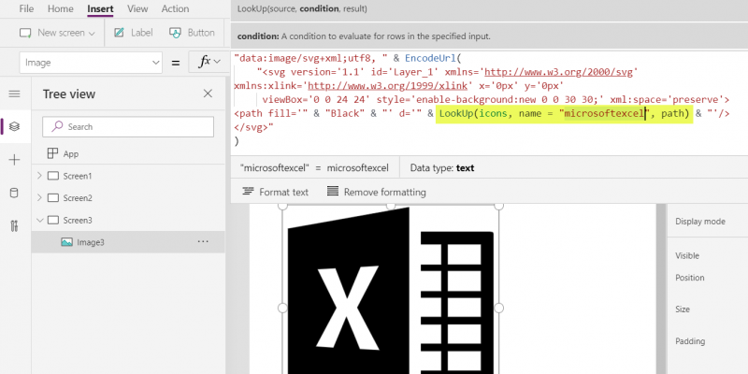Click the search magnifier icon
Viewport: 748px width, 374px height.
click(x=57, y=126)
